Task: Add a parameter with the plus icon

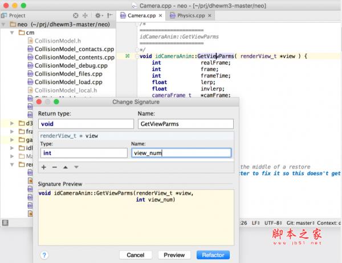Action: 43,167
